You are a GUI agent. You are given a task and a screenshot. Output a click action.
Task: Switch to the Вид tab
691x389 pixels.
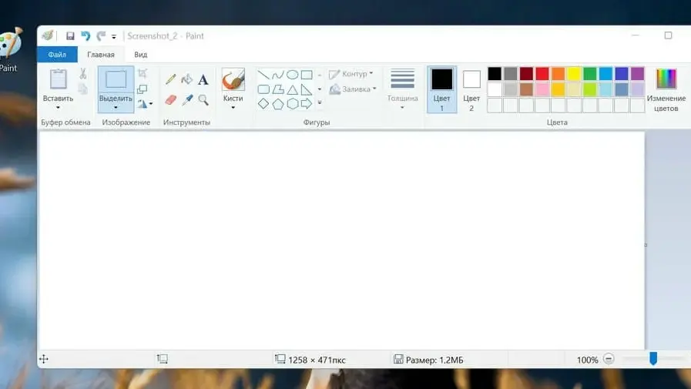point(140,55)
